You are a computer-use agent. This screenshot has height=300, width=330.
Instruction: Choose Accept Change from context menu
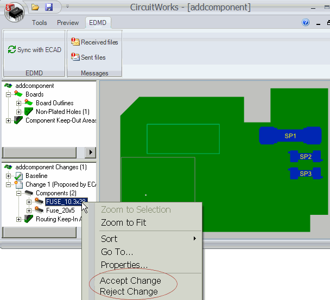[130, 280]
